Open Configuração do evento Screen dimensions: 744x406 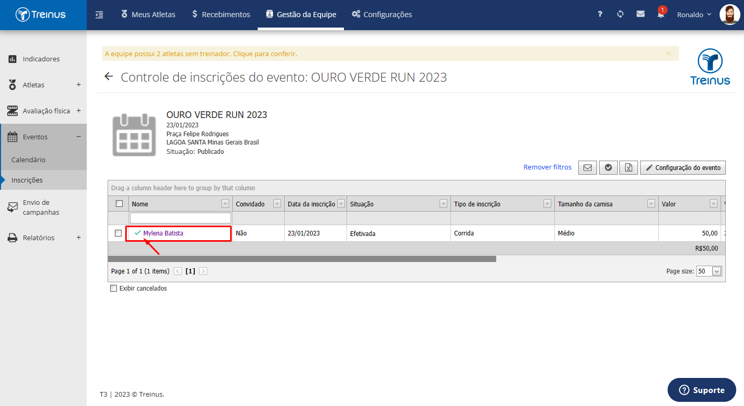pos(683,167)
